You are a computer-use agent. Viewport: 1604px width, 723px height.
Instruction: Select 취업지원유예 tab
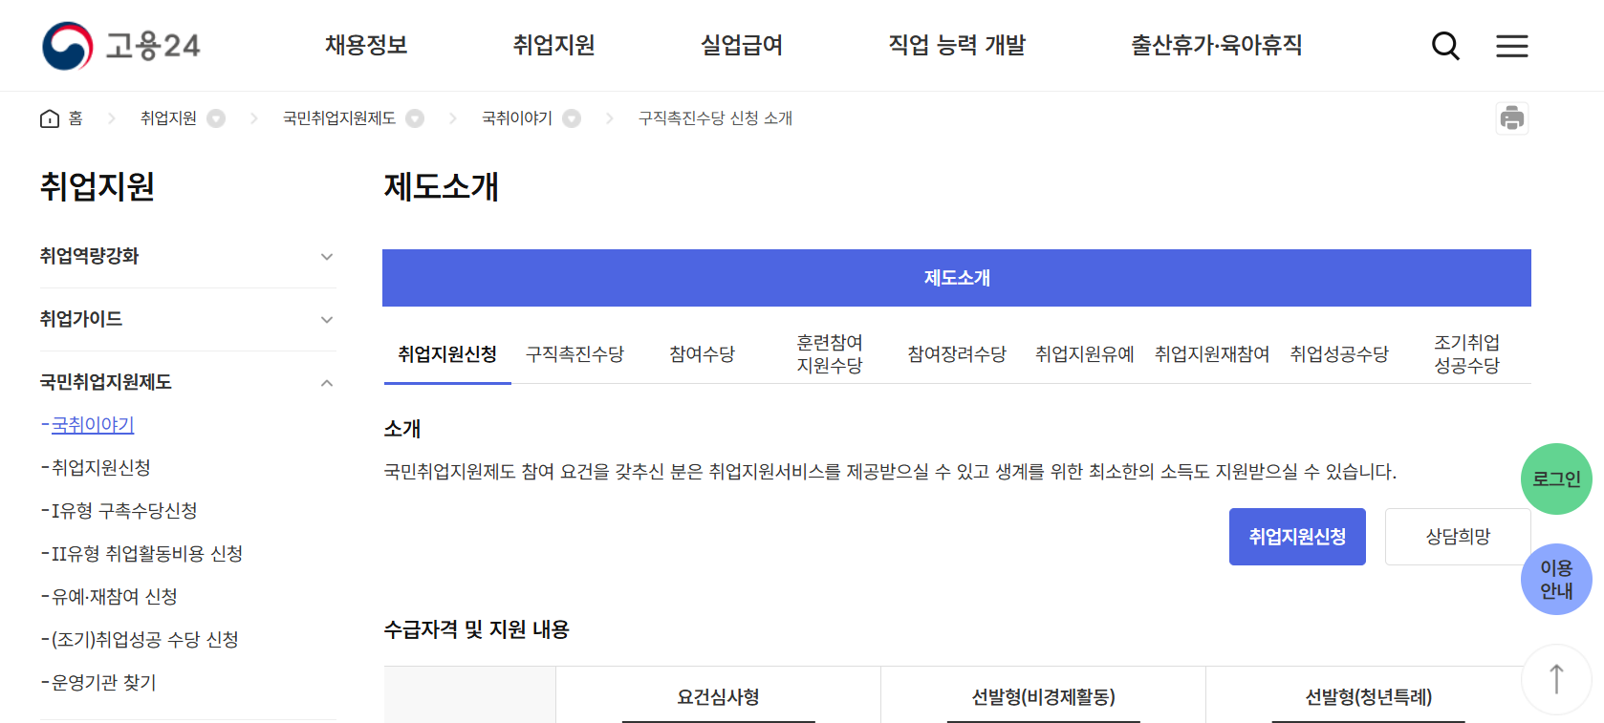(1085, 354)
